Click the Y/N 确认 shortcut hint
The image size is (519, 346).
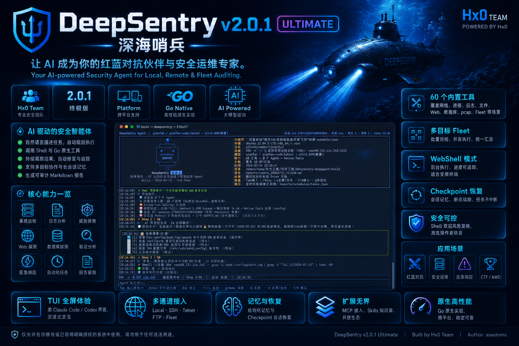300,288
